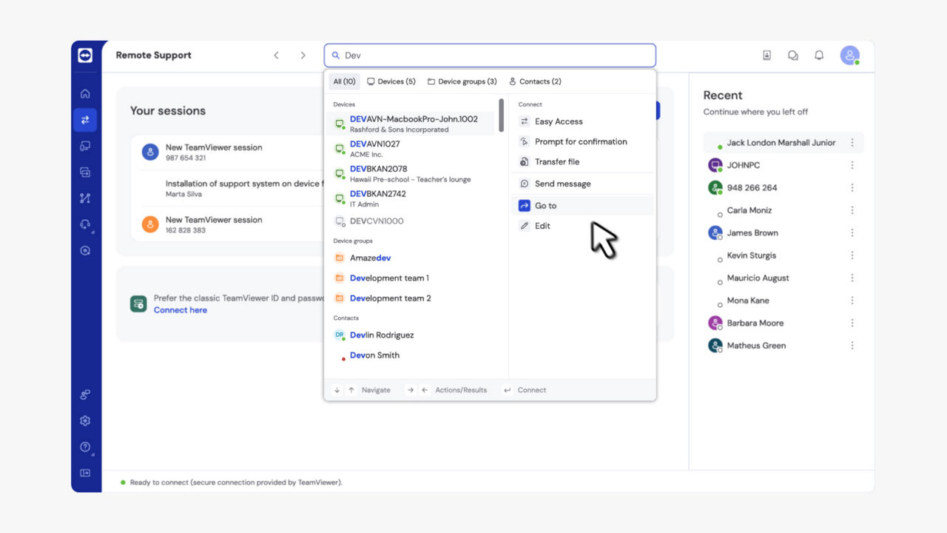
Task: Open the user profile avatar
Action: pyautogui.click(x=849, y=56)
